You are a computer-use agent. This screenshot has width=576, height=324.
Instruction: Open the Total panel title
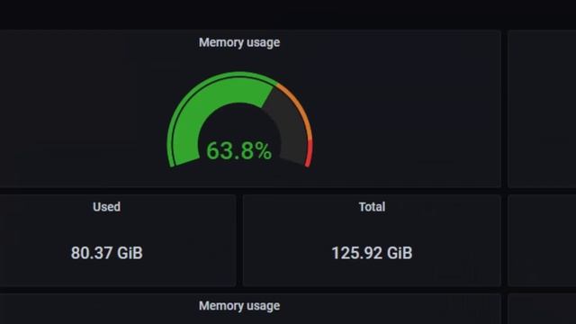coord(372,207)
